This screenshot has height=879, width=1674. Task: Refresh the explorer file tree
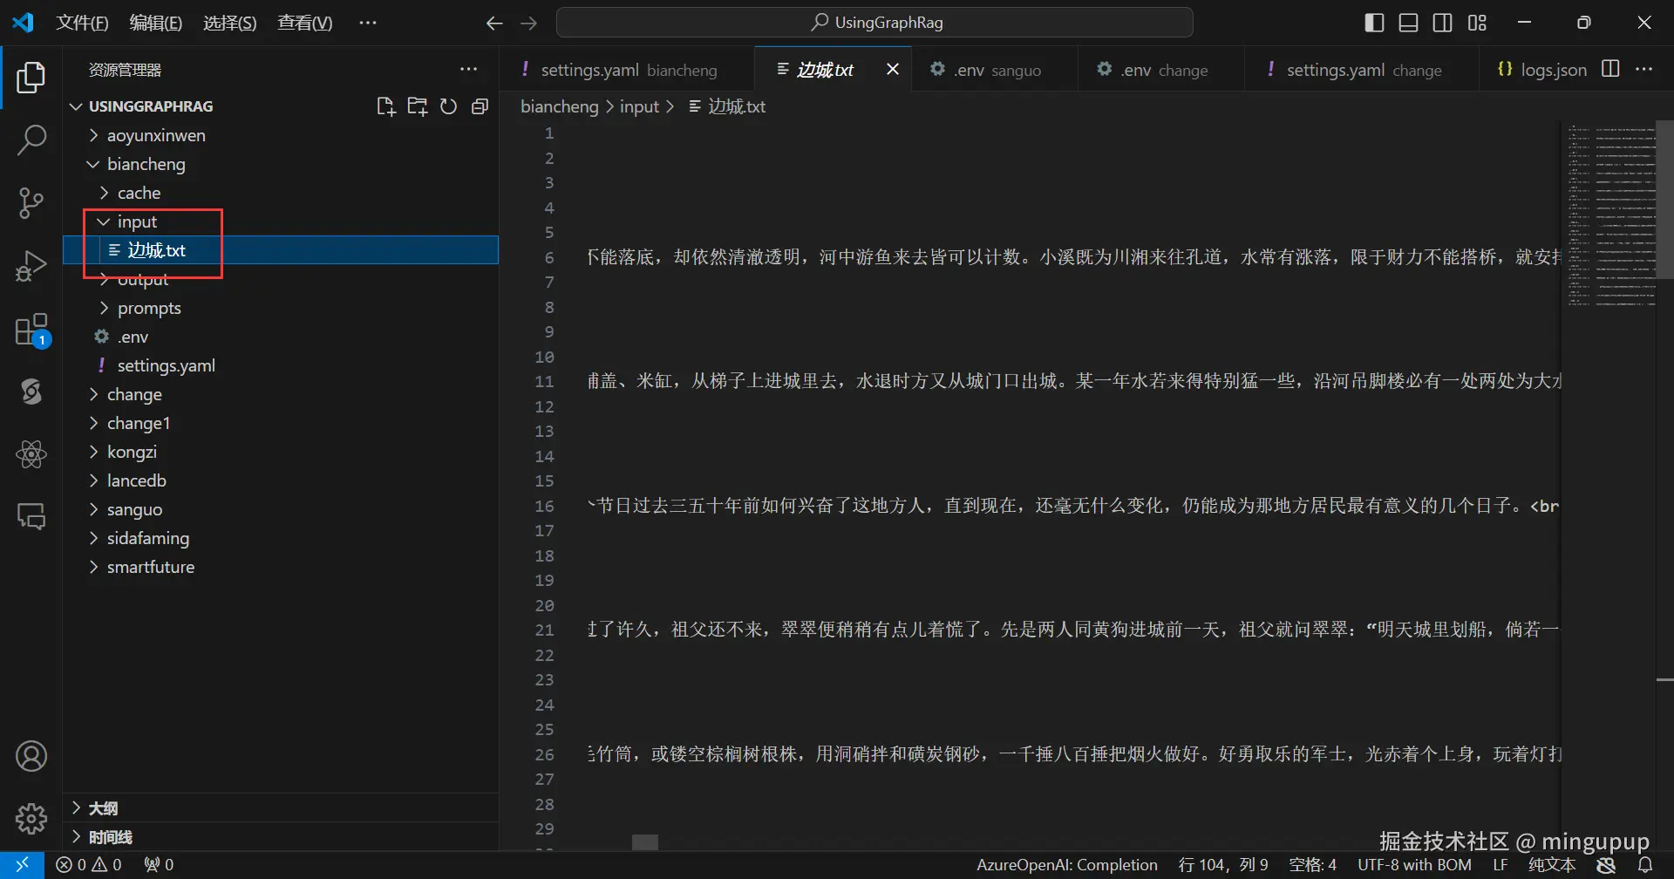[448, 106]
